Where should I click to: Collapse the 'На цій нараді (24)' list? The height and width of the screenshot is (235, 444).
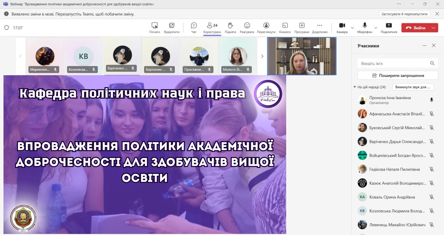click(x=355, y=87)
